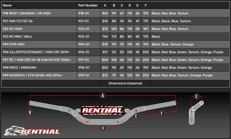Click the C column header in table
Viewport: 231px width, 139px height.
tap(122, 5)
